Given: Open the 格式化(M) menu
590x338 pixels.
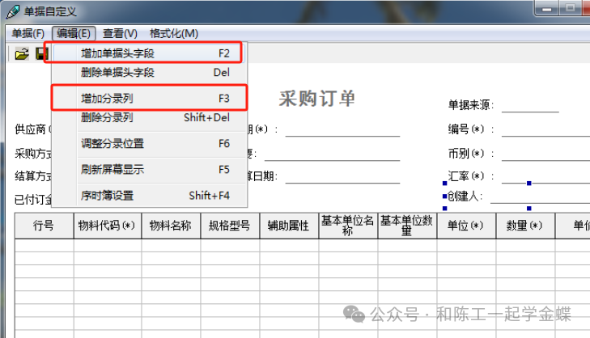Looking at the screenshot, I should click(x=174, y=33).
